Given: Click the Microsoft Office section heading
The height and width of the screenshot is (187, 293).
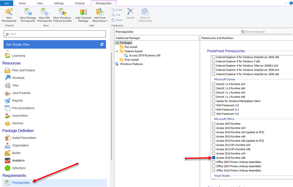Looking at the screenshot, I should click(x=224, y=119).
